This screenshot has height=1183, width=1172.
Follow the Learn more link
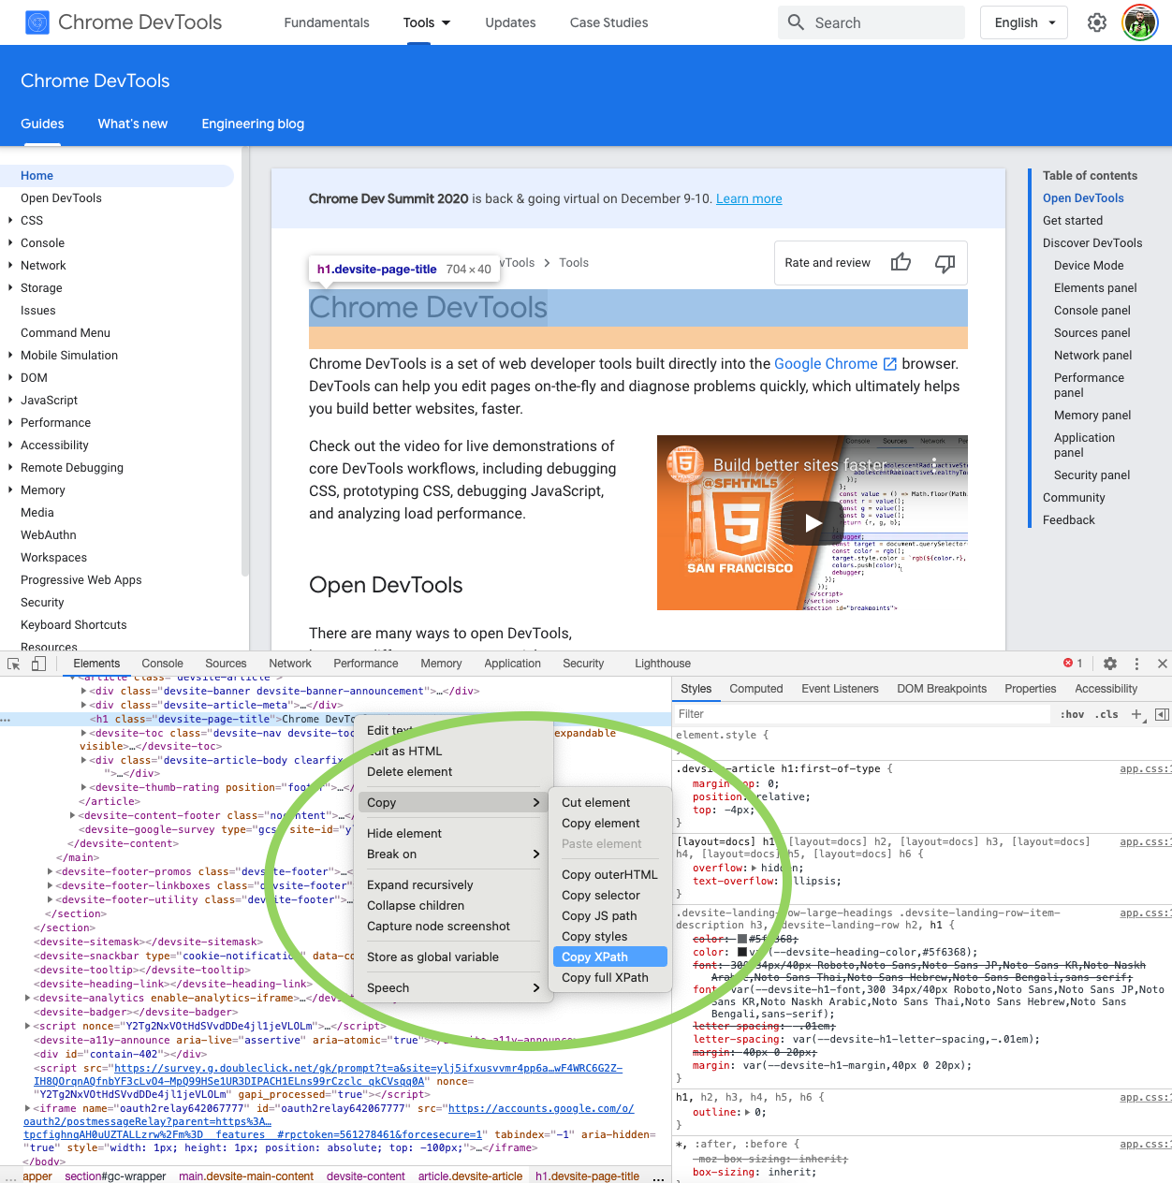749,198
